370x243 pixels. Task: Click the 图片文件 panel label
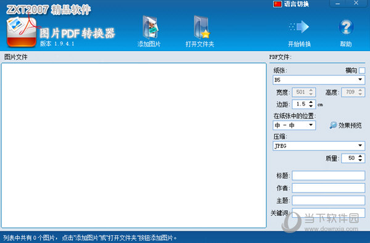click(16, 57)
